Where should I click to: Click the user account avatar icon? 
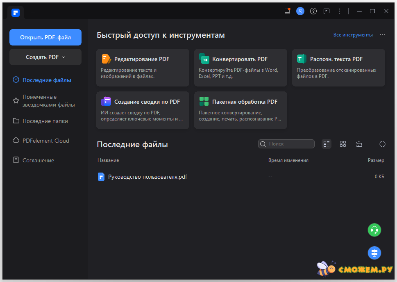pyautogui.click(x=300, y=11)
